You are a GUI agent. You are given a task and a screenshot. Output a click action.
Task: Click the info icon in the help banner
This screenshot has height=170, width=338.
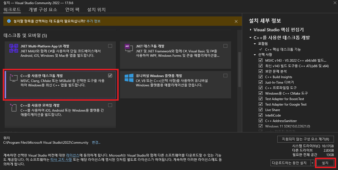coord(9,21)
